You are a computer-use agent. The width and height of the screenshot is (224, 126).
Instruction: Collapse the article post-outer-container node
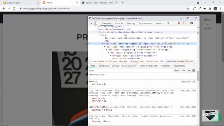tap(111, 56)
